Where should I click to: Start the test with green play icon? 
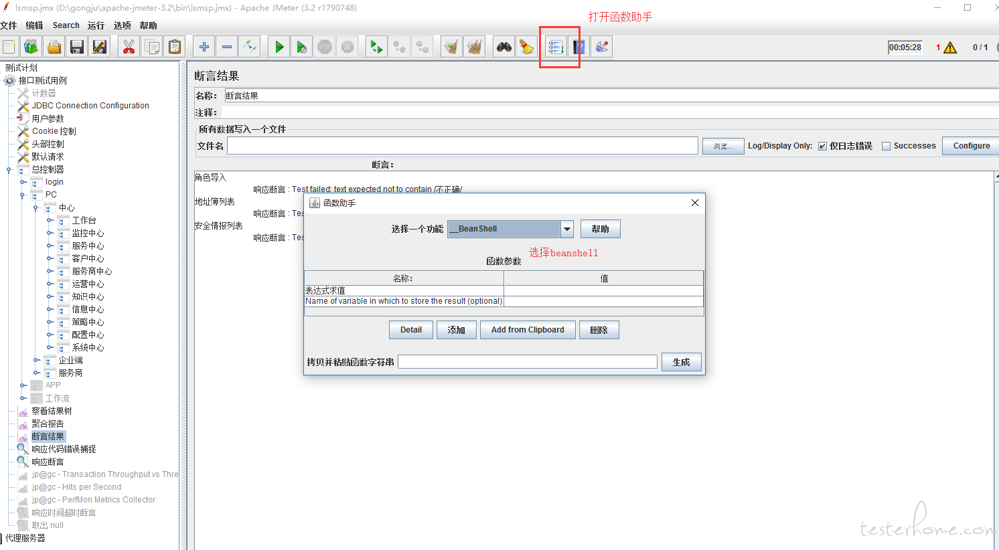[x=279, y=47]
